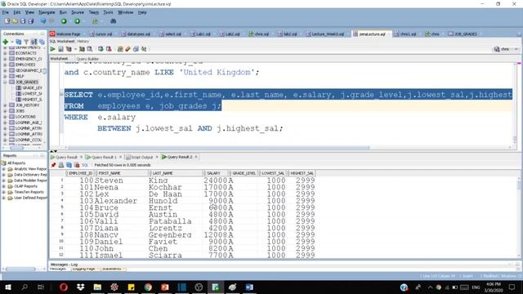Open the Welcome Page tab
Viewport: 523px width, 294px height.
[x=65, y=34]
